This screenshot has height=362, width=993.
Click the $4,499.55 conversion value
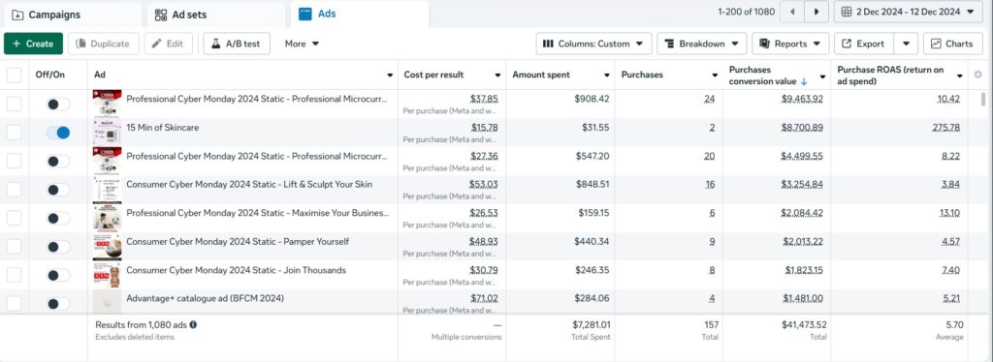(802, 156)
